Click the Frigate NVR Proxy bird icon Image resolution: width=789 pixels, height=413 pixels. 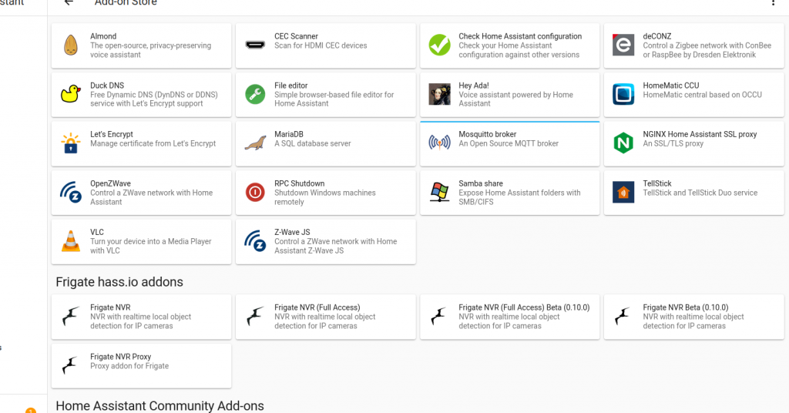[71, 365]
